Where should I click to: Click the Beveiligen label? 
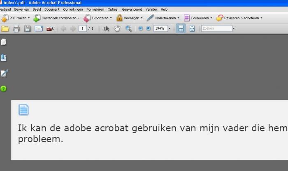[x=131, y=18]
